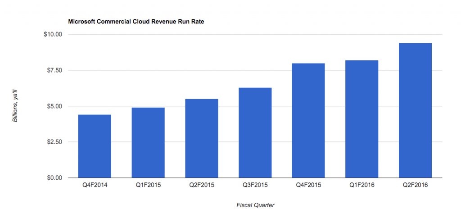Click the Q4F2014 axis label
The height and width of the screenshot is (214, 461).
tap(95, 186)
